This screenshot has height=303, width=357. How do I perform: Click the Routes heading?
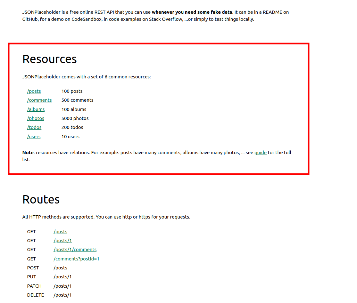pyautogui.click(x=41, y=199)
